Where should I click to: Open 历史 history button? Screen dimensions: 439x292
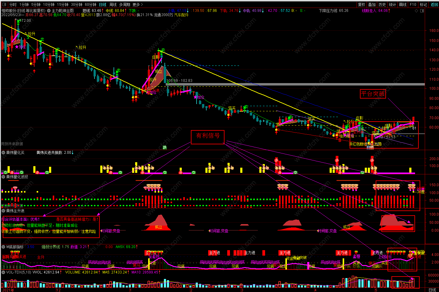click(382, 5)
